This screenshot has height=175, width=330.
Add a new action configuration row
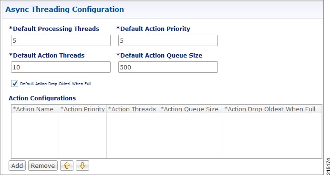[x=17, y=165]
